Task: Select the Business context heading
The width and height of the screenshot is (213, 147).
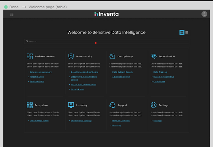Action: tap(45, 56)
